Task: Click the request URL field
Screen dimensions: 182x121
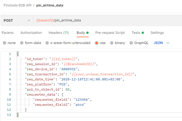Action: [108, 20]
